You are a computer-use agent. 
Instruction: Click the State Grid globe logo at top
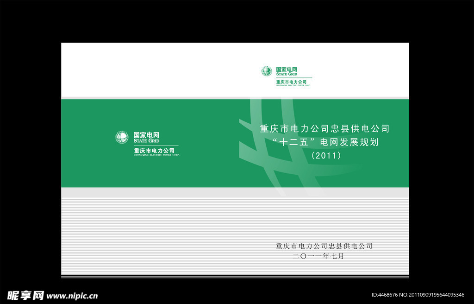click(x=266, y=70)
